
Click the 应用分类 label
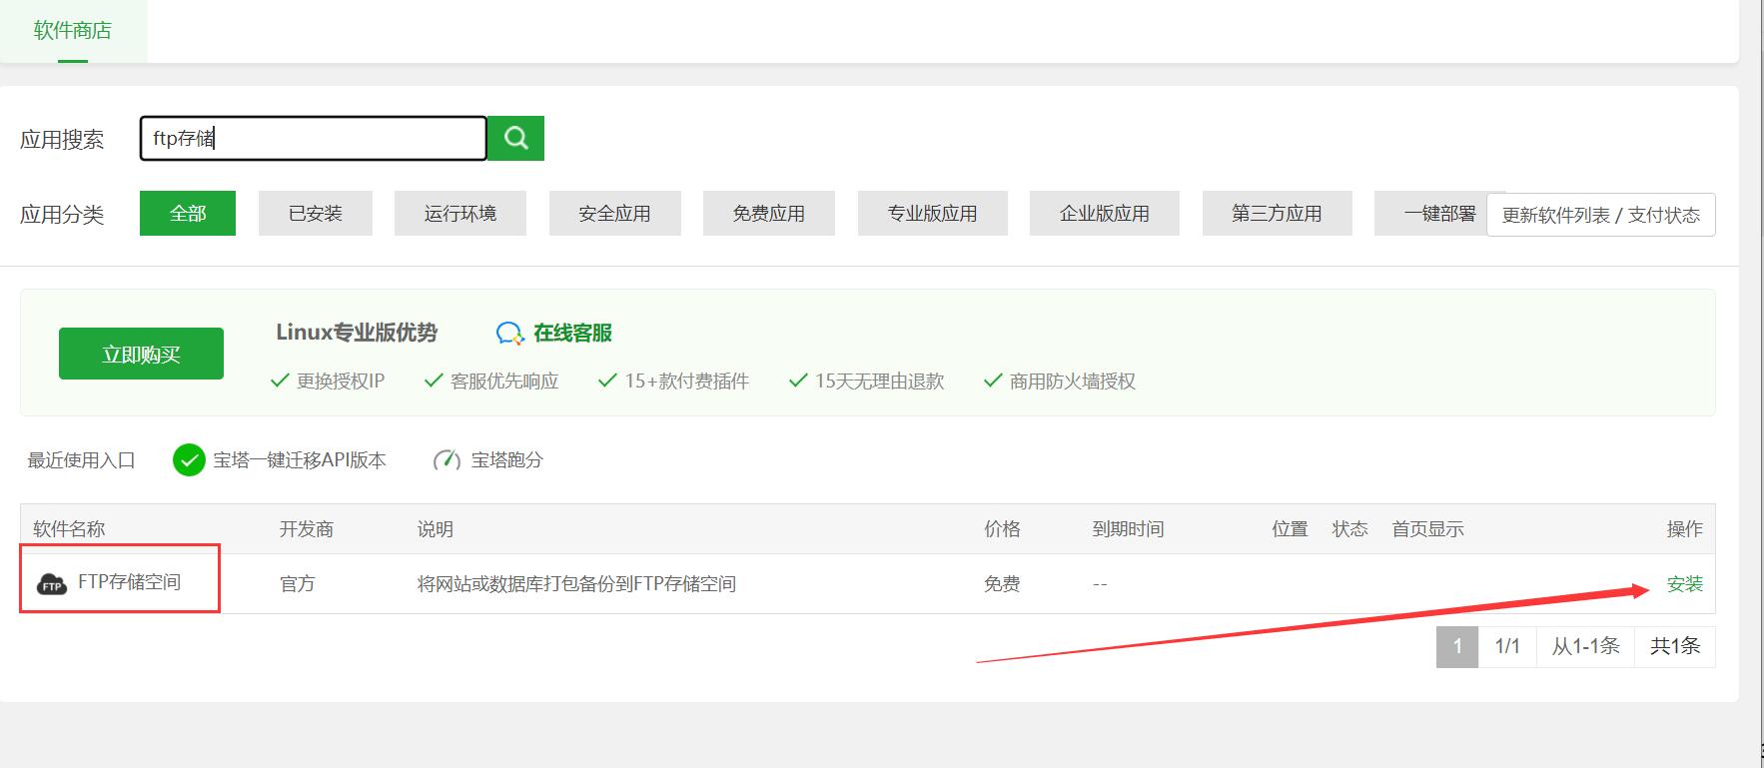pos(62,215)
